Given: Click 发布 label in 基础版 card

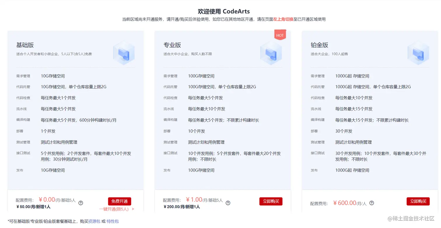Looking at the screenshot, I should click(x=20, y=170).
